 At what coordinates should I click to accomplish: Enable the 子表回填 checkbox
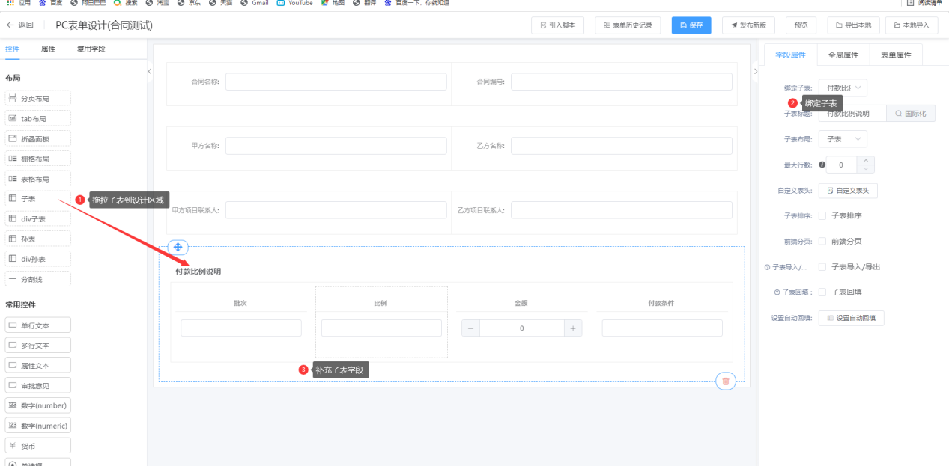pyautogui.click(x=822, y=292)
